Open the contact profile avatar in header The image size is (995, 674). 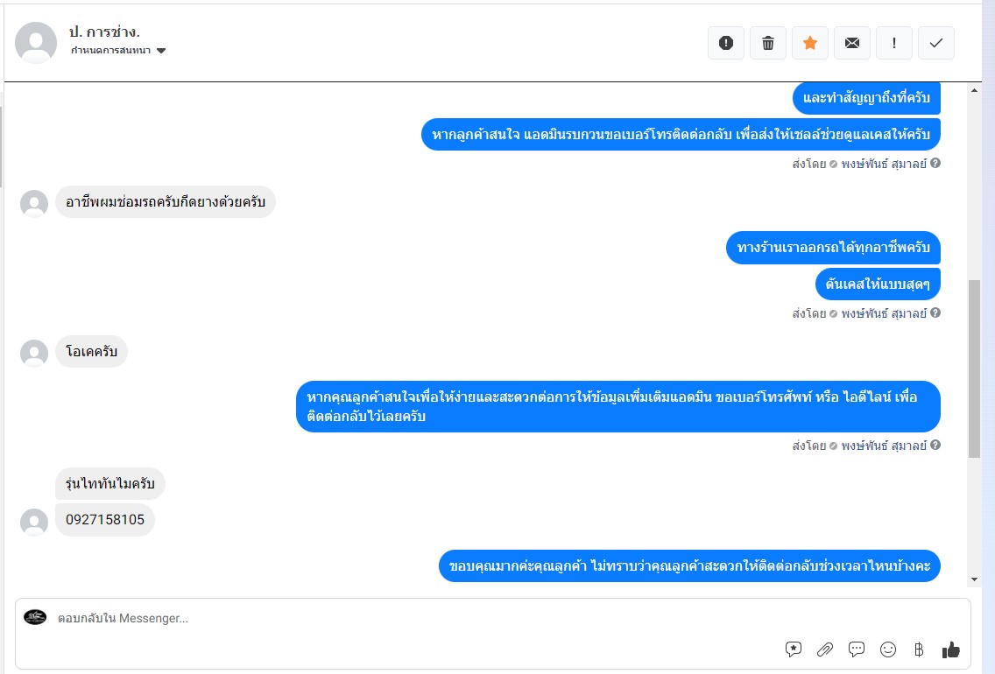click(36, 42)
